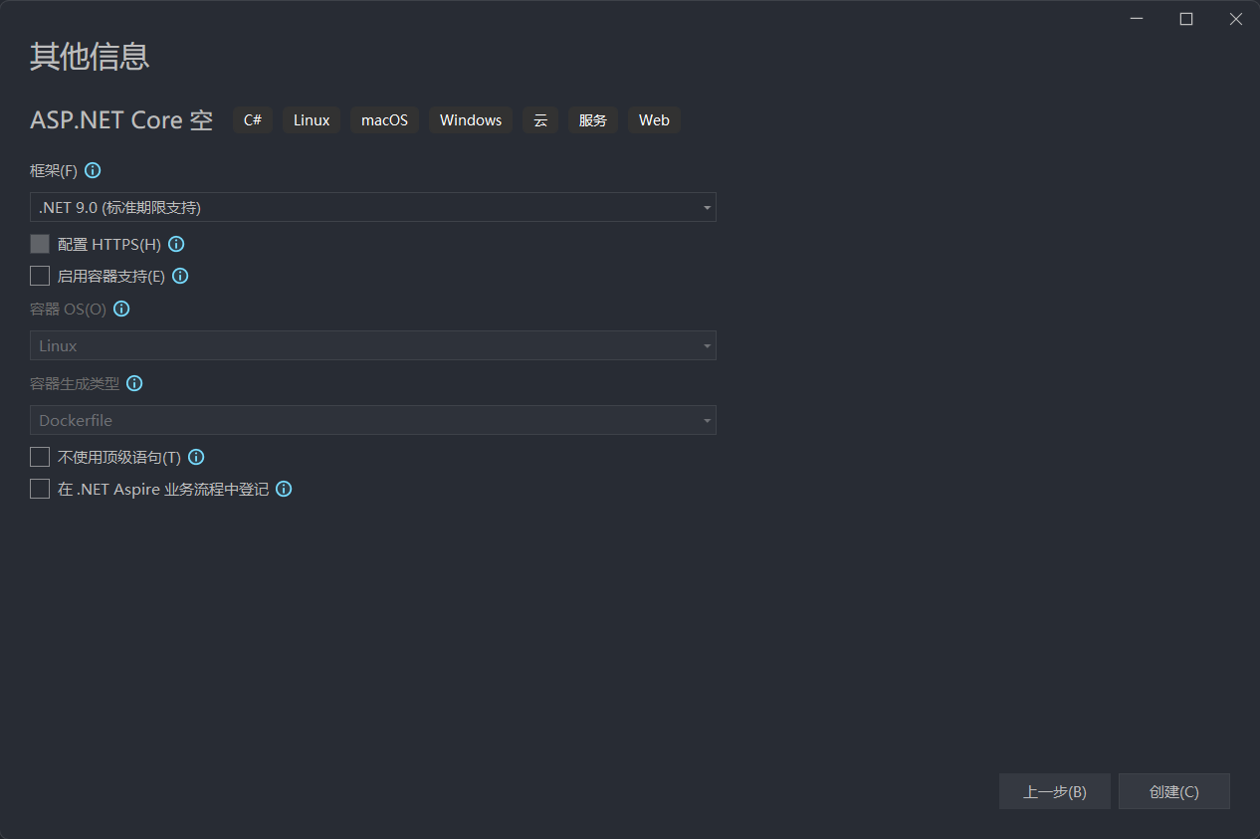1260x839 pixels.
Task: Toggle the 配置 HTTPS(H) checkbox
Action: pos(40,244)
